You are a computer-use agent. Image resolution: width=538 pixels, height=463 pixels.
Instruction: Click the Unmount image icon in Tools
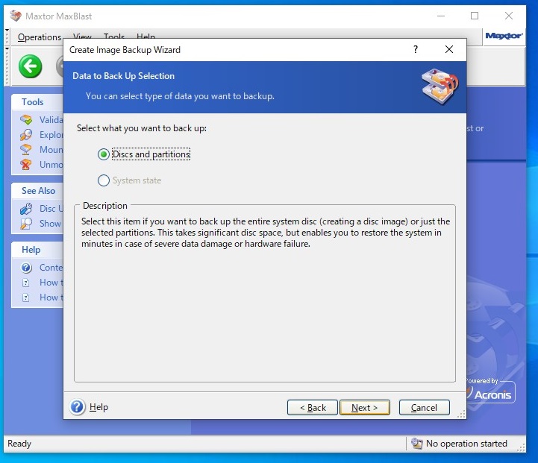tap(26, 165)
